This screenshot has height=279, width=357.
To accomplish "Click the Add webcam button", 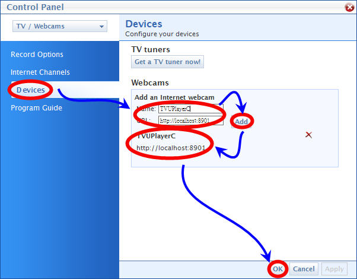I will 241,122.
